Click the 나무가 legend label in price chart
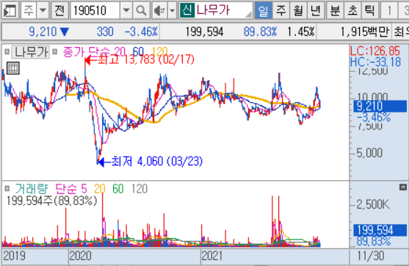 tap(31, 52)
